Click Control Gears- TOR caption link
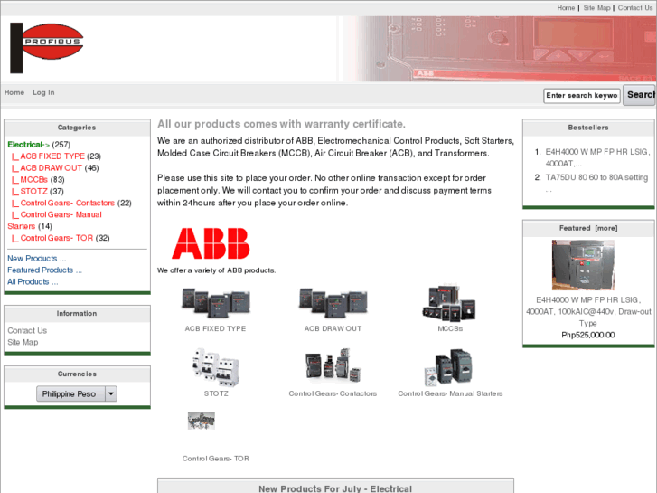 [x=215, y=459]
